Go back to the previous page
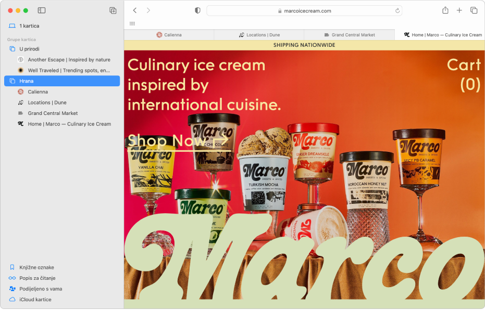Viewport: 485px width, 310px height. coord(134,10)
